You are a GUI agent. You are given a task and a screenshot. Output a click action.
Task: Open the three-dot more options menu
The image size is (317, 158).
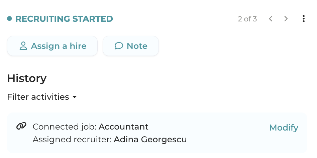pos(303,19)
